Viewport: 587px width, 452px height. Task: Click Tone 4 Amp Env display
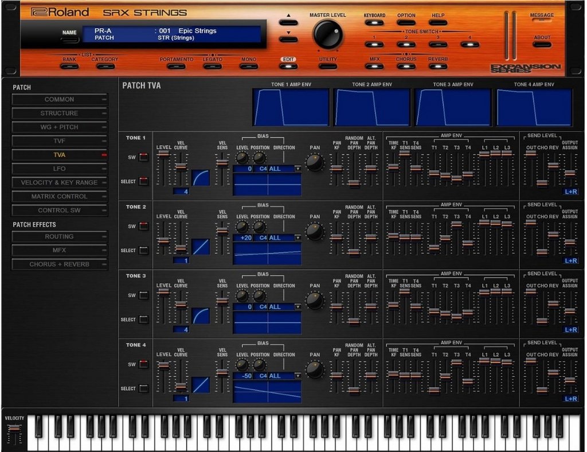pyautogui.click(x=534, y=107)
